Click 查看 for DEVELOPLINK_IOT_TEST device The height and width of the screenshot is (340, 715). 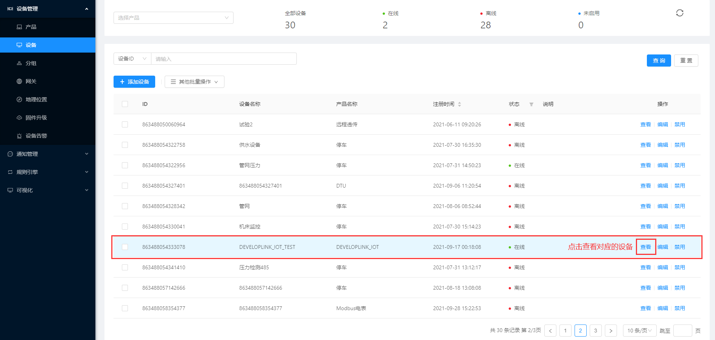pos(645,247)
